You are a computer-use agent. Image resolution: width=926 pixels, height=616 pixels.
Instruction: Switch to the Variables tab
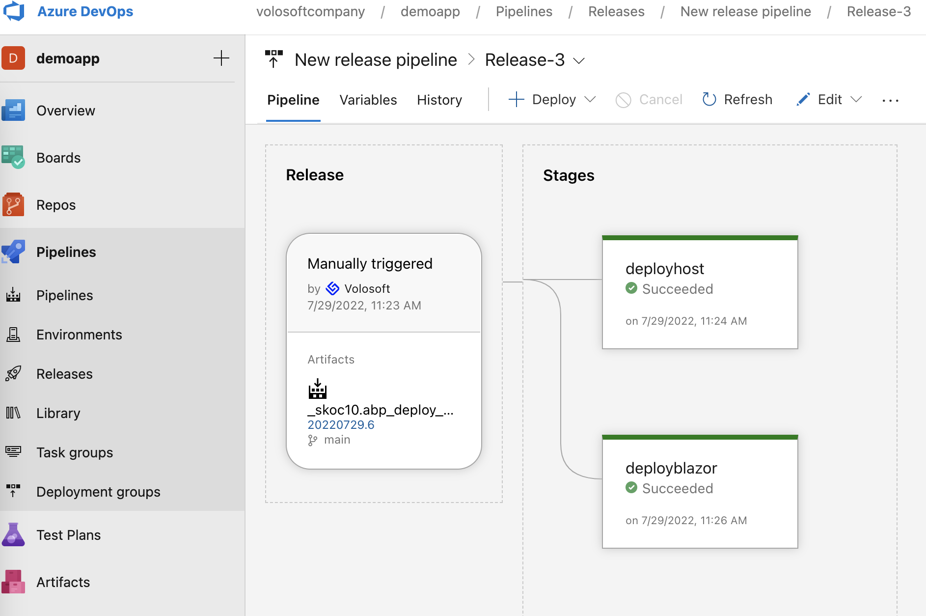pos(368,100)
